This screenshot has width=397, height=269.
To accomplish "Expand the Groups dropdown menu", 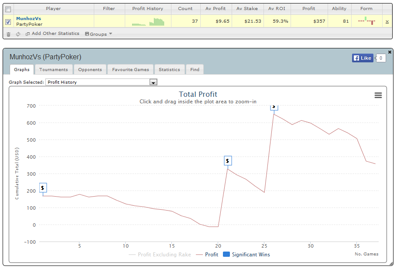I will 99,34.
